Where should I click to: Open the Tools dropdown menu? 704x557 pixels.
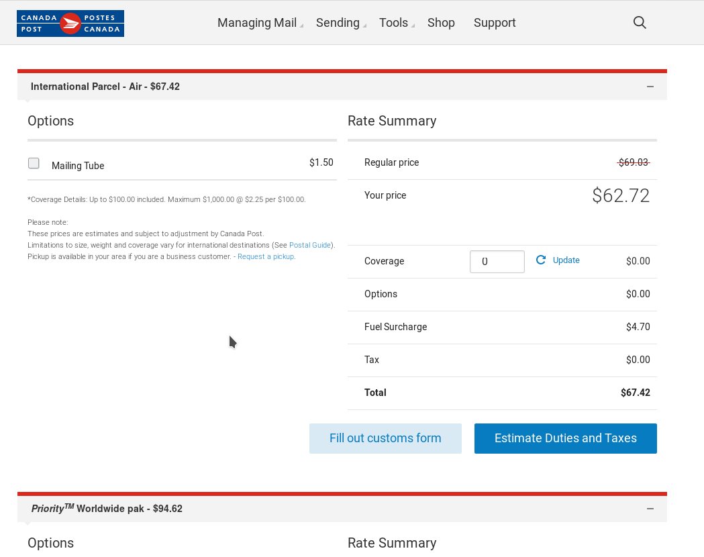(x=394, y=23)
